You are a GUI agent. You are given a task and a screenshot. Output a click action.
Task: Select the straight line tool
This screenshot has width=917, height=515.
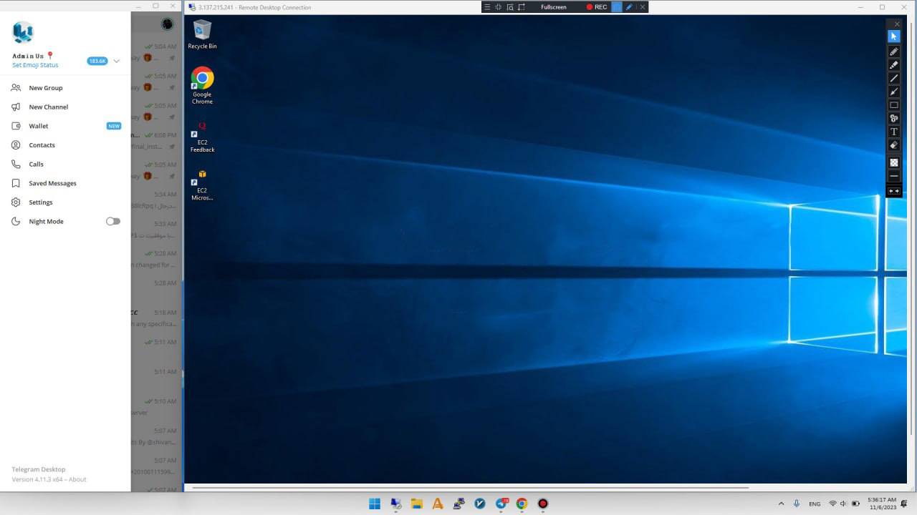pos(893,78)
